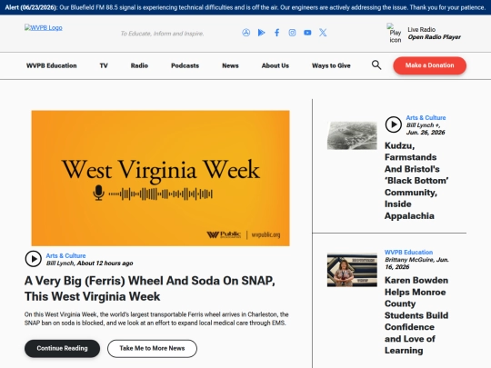Expand the About Us menu
This screenshot has height=368, width=491.
[276, 65]
